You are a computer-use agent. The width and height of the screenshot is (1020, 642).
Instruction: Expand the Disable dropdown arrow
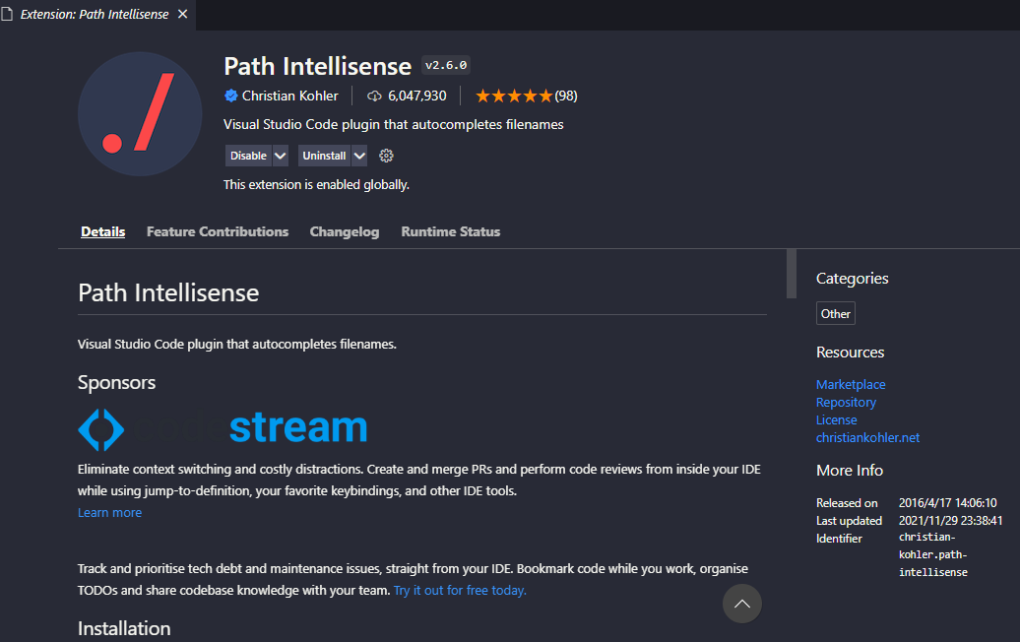coord(281,156)
